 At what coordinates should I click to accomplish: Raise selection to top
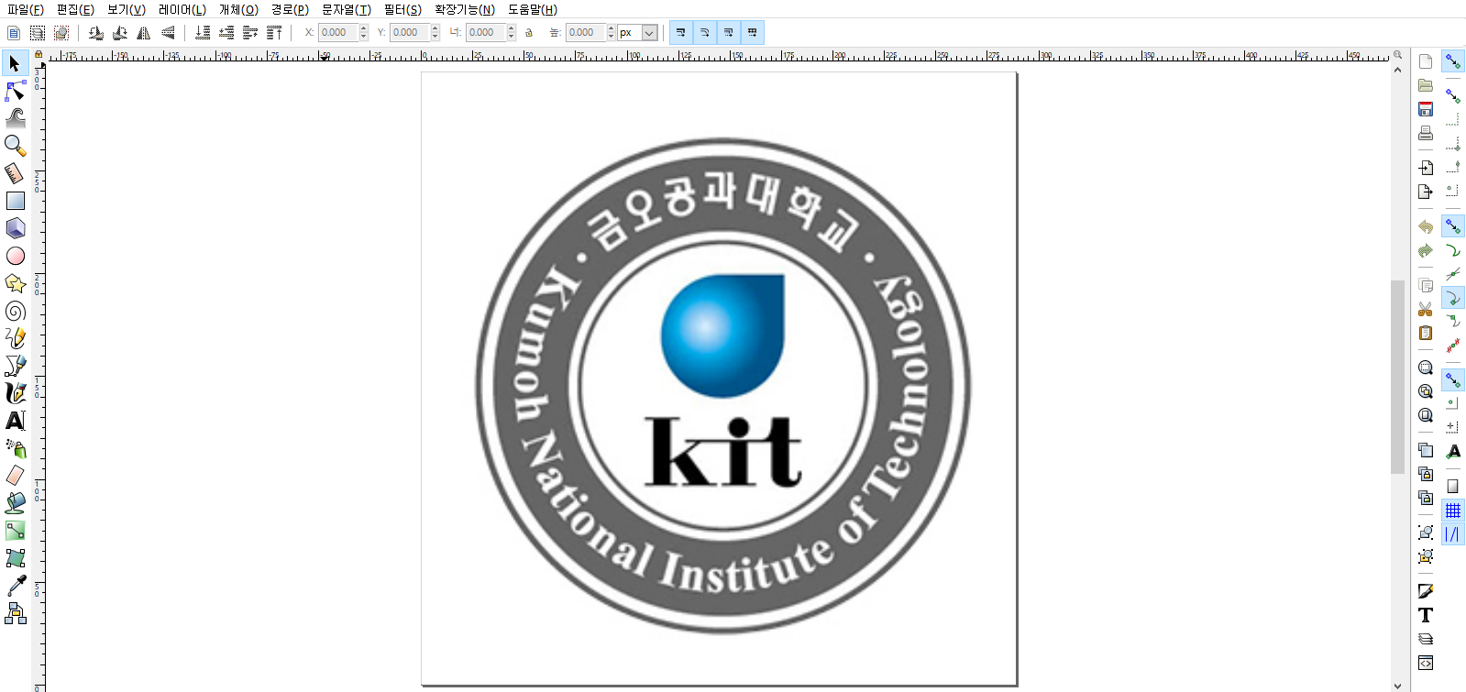pyautogui.click(x=274, y=33)
